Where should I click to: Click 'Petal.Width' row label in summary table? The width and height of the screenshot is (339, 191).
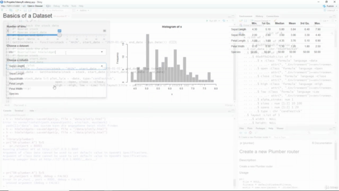[238, 46]
